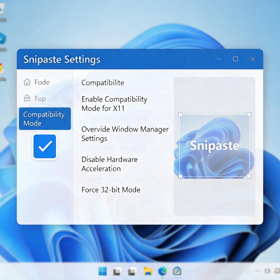Select Compatibility Mode in the sidebar
This screenshot has height=280, width=280.
[x=45, y=119]
